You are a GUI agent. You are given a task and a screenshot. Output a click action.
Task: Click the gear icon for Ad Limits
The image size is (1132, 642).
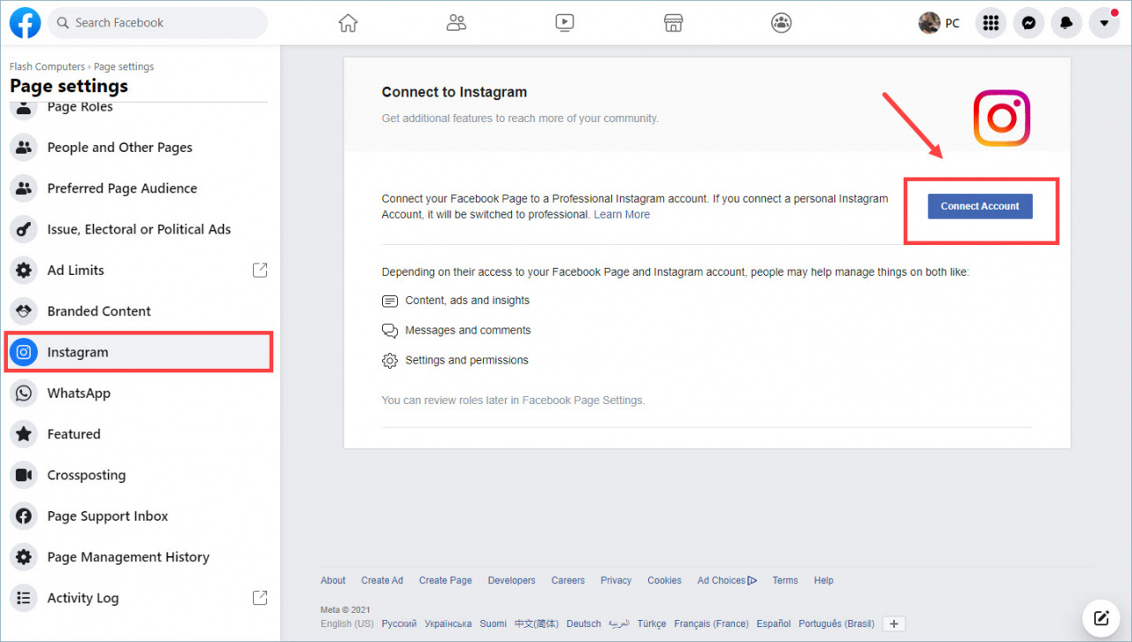point(24,270)
